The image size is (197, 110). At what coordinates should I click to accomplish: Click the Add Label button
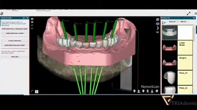(x=15, y=57)
